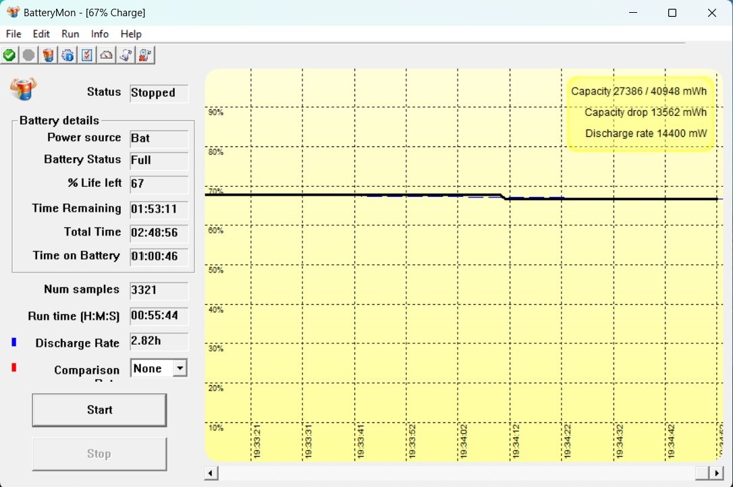Open the Edit menu

point(41,34)
